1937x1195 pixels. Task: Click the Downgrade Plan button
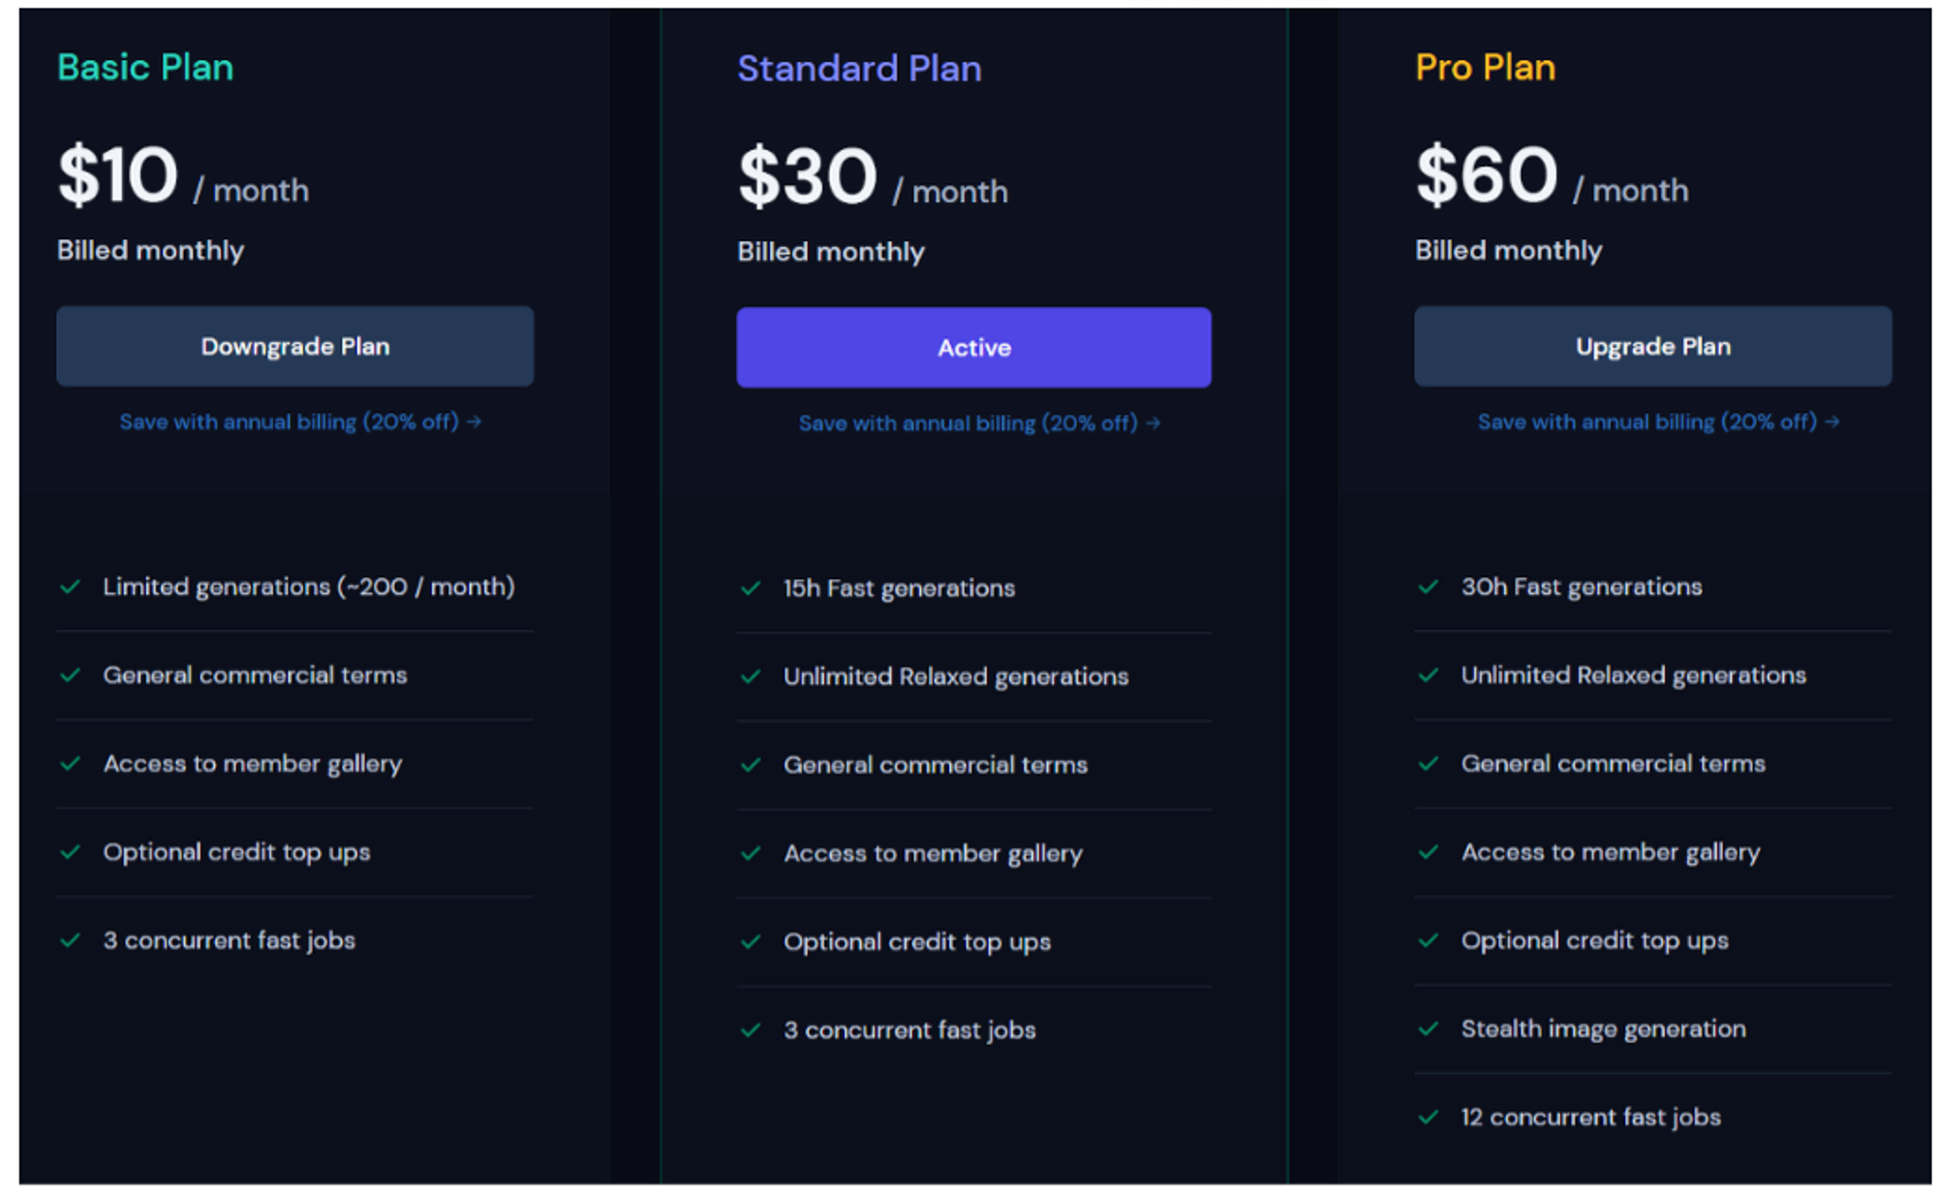(x=294, y=346)
